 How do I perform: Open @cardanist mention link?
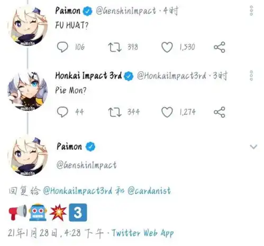click(x=149, y=191)
